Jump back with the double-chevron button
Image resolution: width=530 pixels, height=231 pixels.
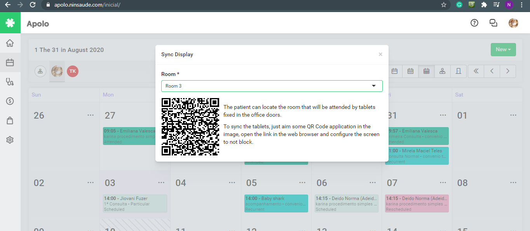point(476,71)
